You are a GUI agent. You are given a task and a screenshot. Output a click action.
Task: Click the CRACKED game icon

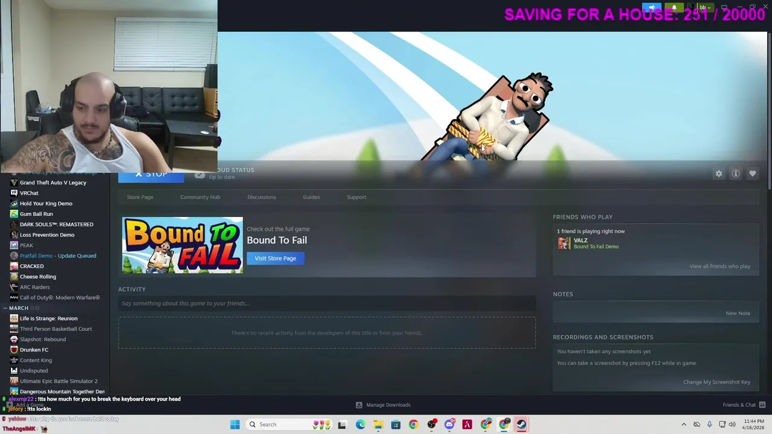point(14,266)
